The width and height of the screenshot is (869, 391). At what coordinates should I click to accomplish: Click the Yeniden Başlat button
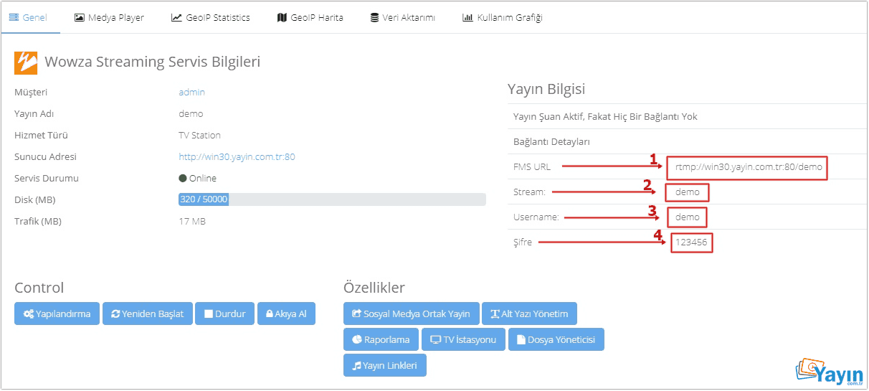tap(148, 314)
